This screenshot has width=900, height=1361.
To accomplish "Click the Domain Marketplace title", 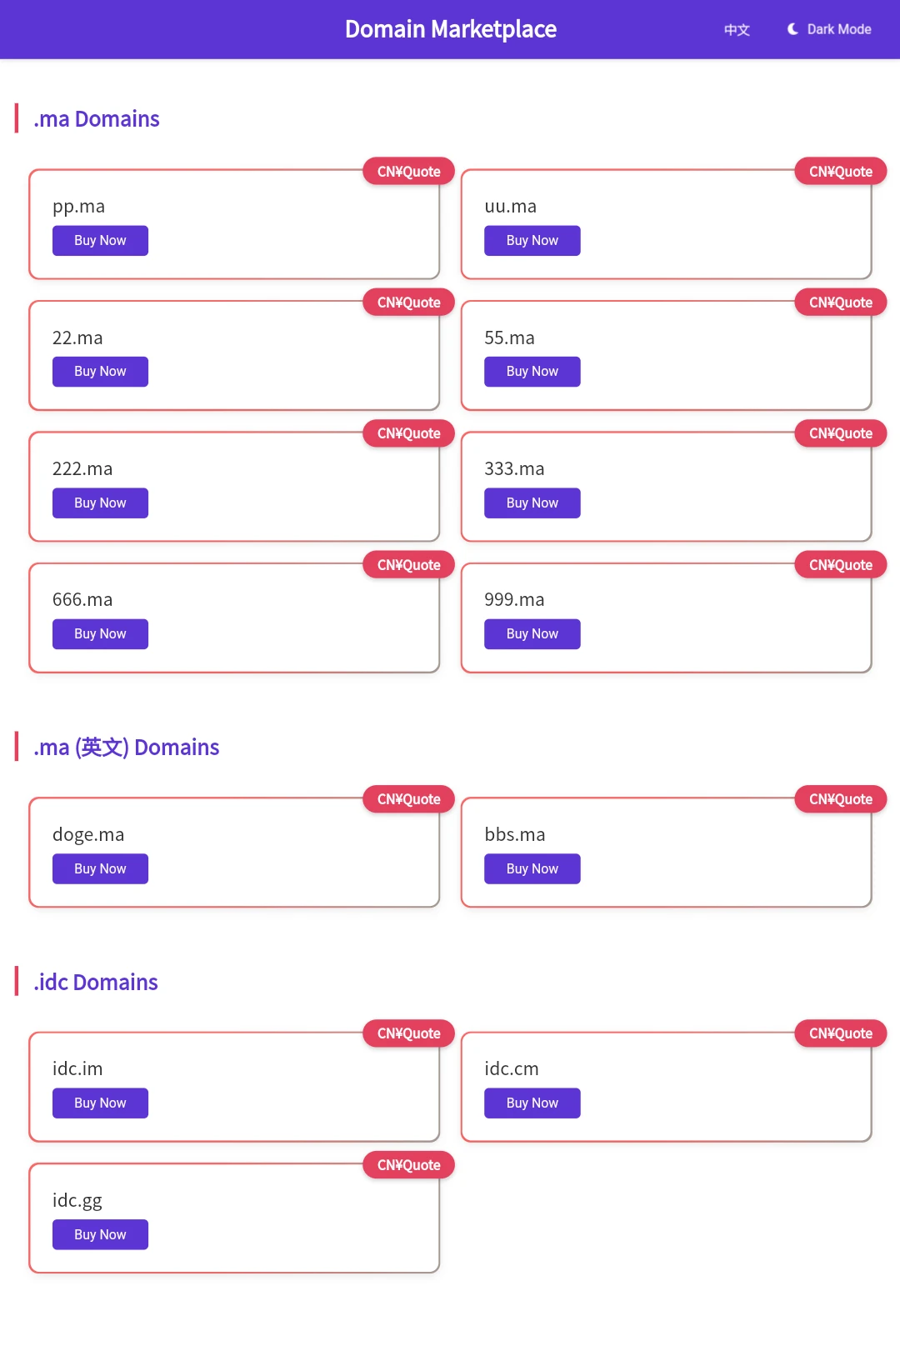I will tap(451, 29).
